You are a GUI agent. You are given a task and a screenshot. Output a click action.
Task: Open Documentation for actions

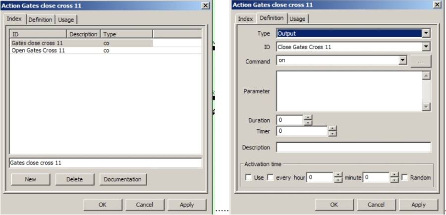click(x=123, y=179)
